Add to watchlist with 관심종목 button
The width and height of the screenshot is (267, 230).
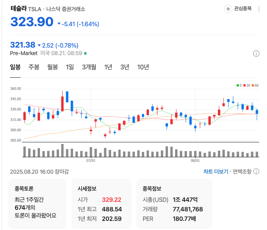pos(238,9)
